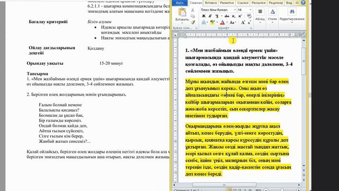The width and height of the screenshot is (339, 191).
Task: Click the 90% zoom level indicator
Action: pyautogui.click(x=258, y=190)
